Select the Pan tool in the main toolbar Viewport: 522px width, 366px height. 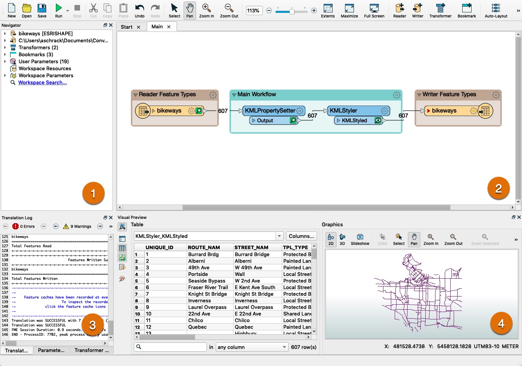coord(189,10)
